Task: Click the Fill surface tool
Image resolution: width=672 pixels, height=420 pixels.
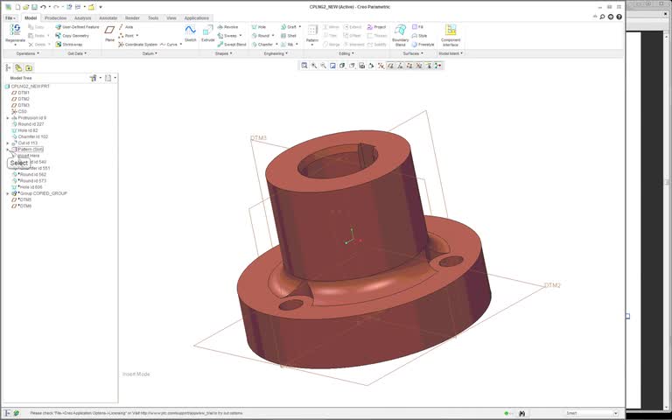Action: pyautogui.click(x=417, y=27)
